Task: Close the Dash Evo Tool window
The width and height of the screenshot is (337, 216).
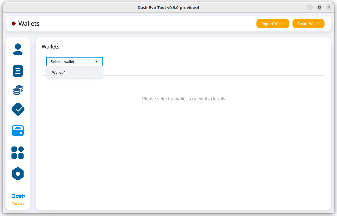Action: (329, 8)
